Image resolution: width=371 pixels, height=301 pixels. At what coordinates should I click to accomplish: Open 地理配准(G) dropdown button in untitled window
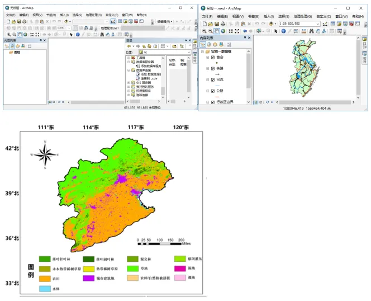point(110,28)
